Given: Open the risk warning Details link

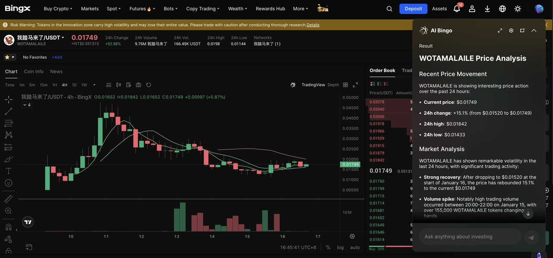Looking at the screenshot, I should pos(313,25).
